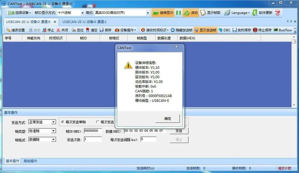Open the Language menu
Viewport: 299px width, 173px height.
point(237,13)
